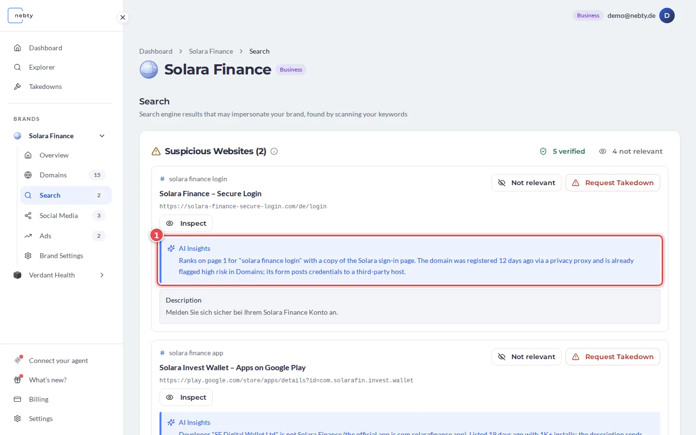
Task: Show the 4 not relevant results
Action: (x=631, y=151)
